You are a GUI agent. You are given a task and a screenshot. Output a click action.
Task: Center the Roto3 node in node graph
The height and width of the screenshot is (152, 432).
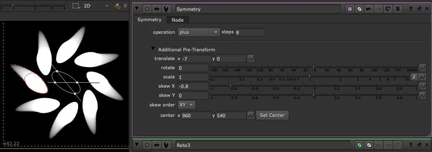tap(147, 145)
